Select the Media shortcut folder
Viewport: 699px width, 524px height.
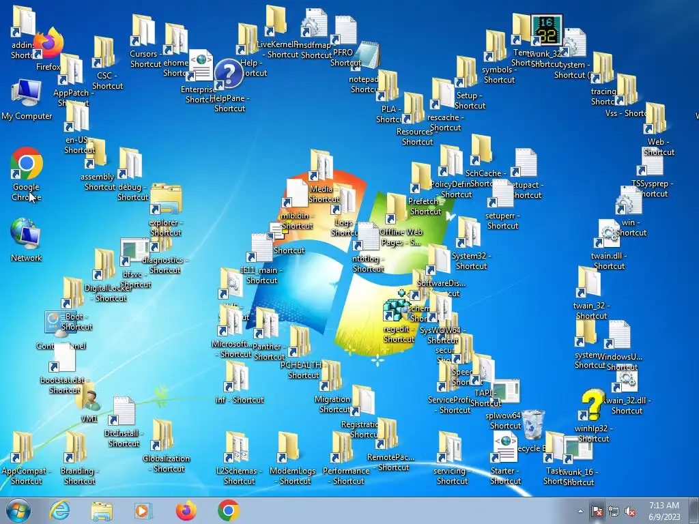pos(321,166)
